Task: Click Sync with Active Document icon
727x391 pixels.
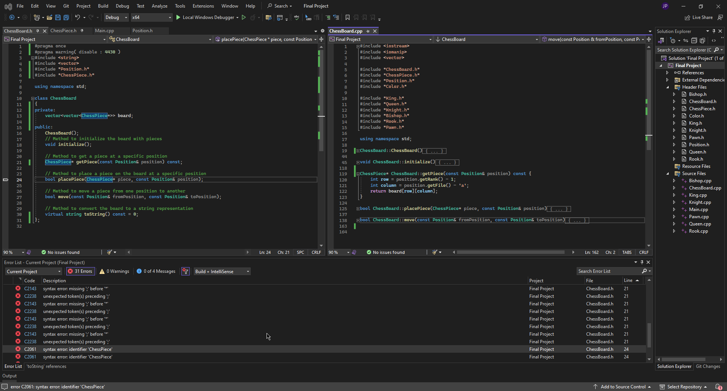Action: pos(686,41)
